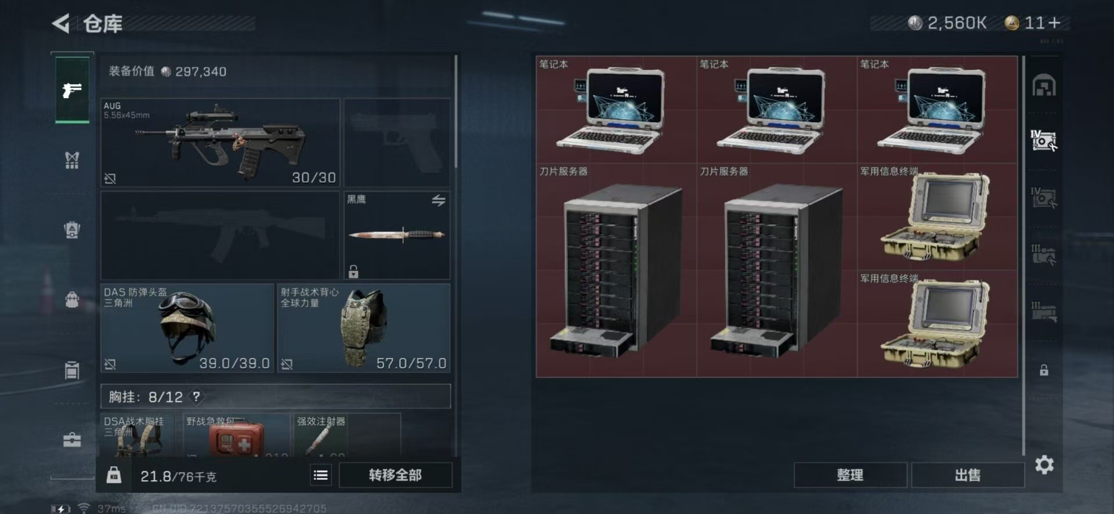Select the highlighted level IV container icon

1044,140
